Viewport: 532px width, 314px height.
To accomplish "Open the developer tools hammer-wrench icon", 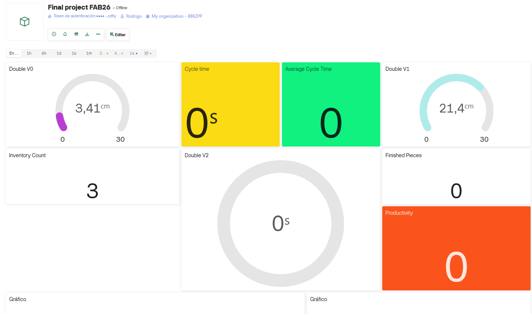I will tap(76, 34).
